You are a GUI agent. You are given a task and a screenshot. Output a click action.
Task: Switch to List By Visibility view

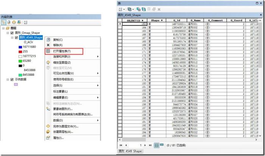(14, 22)
